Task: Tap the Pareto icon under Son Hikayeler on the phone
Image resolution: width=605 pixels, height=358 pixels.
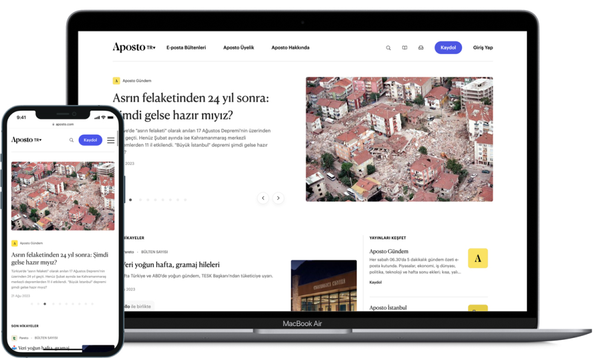Action: point(15,338)
